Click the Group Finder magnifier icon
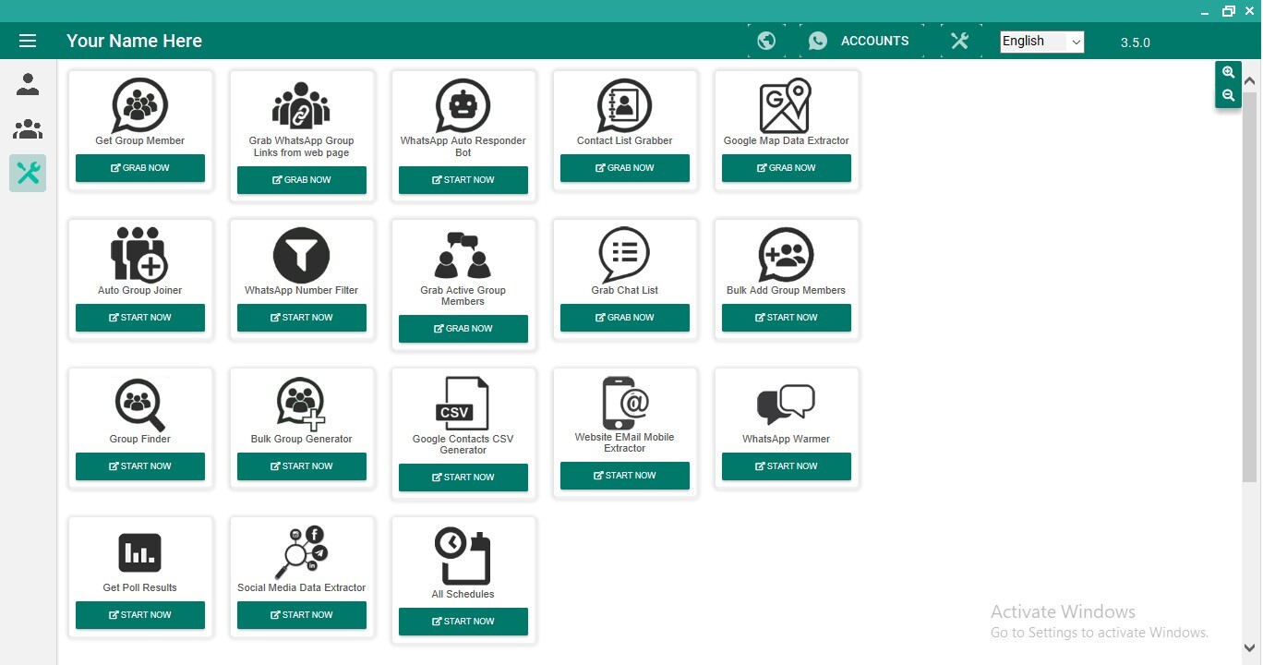The width and height of the screenshot is (1263, 665). (x=140, y=405)
